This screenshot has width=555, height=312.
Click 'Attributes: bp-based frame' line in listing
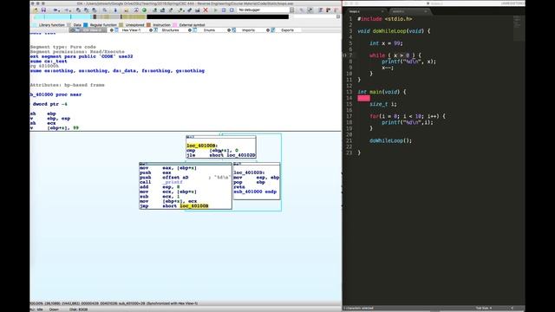tap(68, 85)
